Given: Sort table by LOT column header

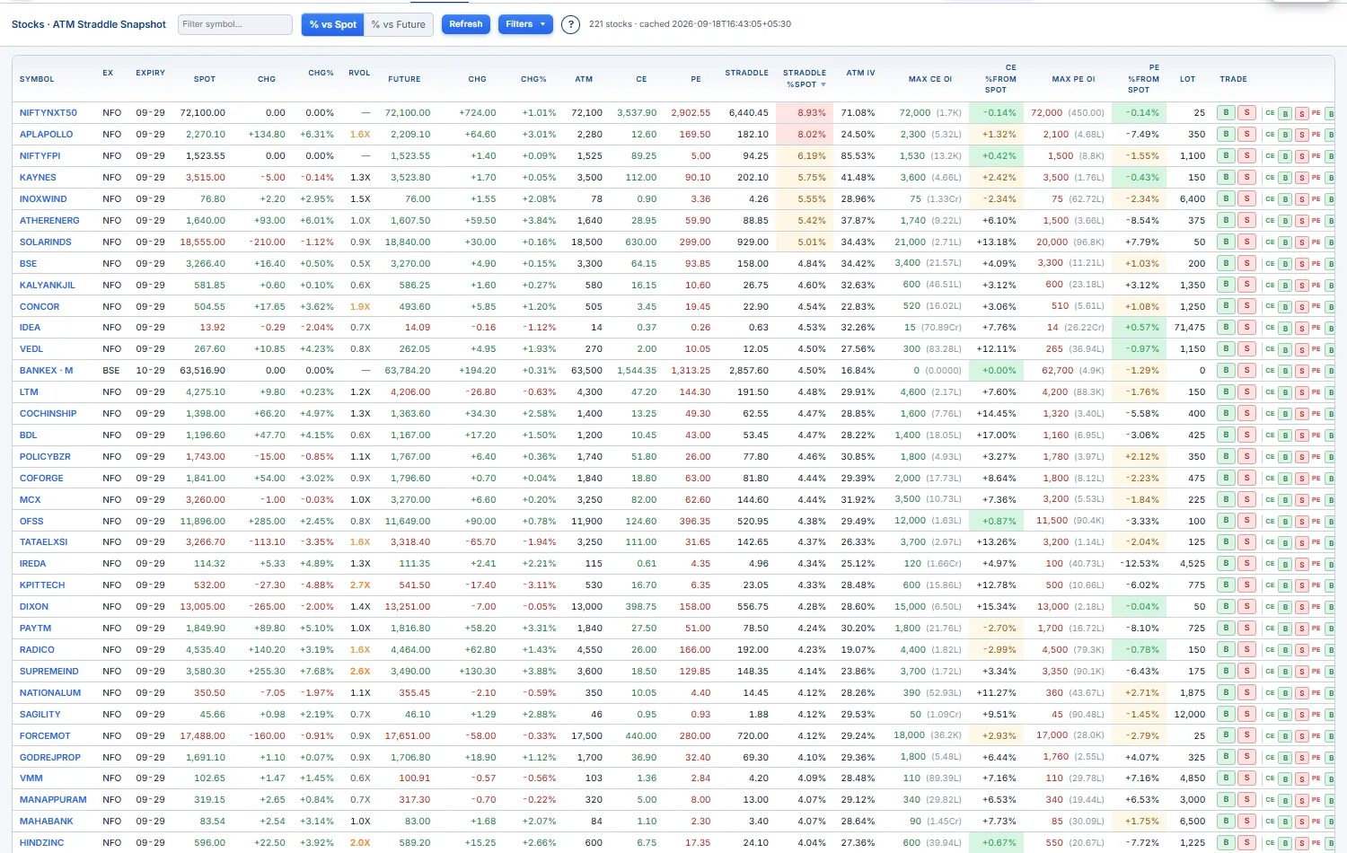Looking at the screenshot, I should pyautogui.click(x=1187, y=79).
